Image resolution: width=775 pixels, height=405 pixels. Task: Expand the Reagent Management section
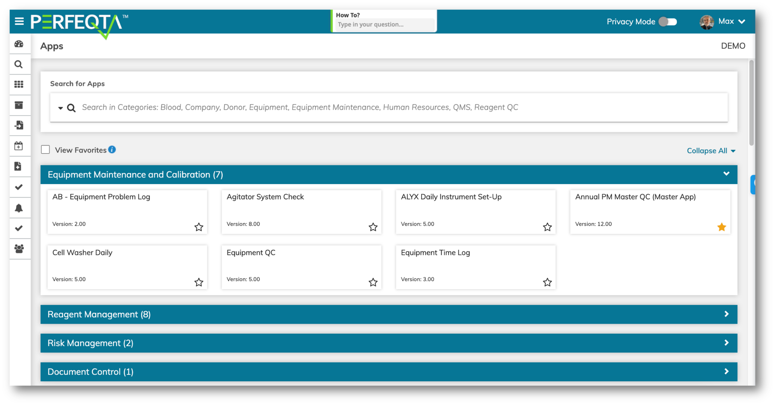pos(389,314)
